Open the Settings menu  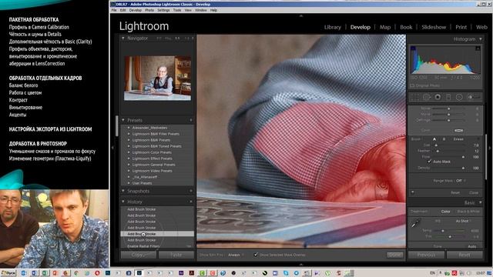pyautogui.click(x=163, y=10)
